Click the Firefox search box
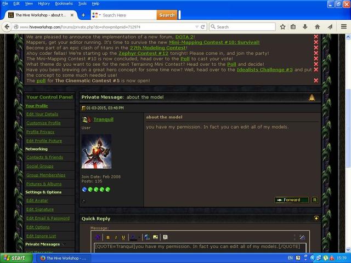Screen dimensions: 351x263 coord(242,27)
